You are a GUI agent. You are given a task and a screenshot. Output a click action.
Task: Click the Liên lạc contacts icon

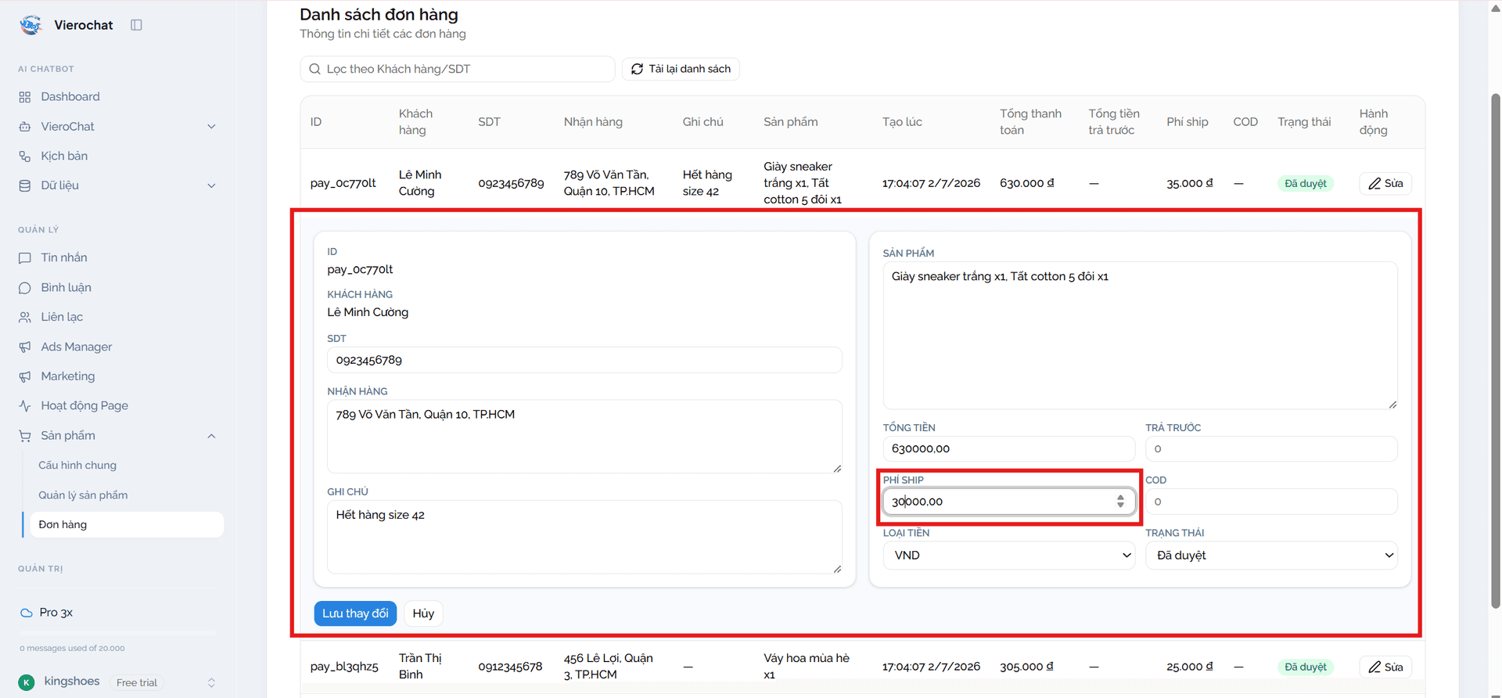click(x=25, y=318)
